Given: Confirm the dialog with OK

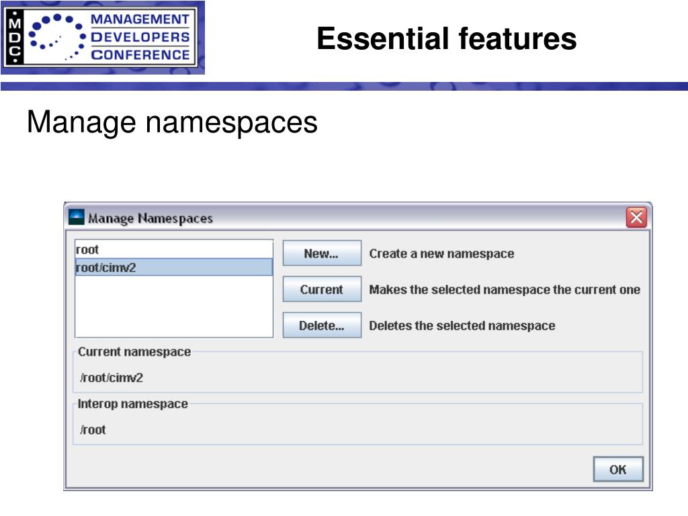Looking at the screenshot, I should [618, 469].
